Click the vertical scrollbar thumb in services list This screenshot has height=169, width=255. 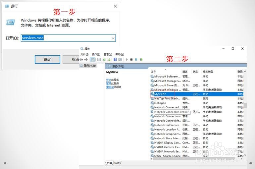(245, 105)
